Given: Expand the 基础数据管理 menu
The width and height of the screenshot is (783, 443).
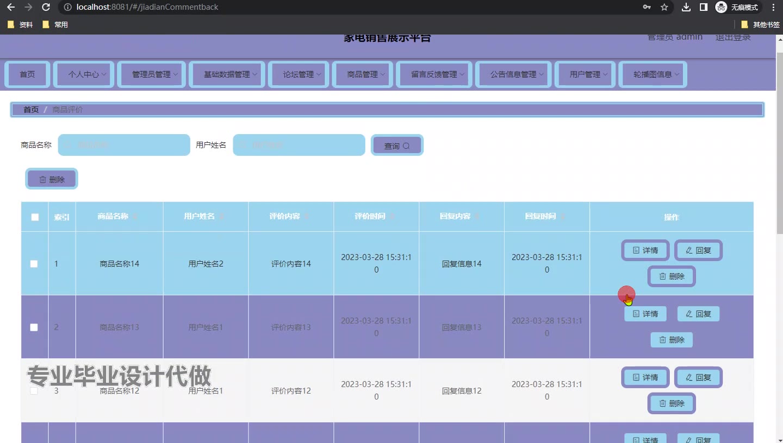Looking at the screenshot, I should [227, 74].
